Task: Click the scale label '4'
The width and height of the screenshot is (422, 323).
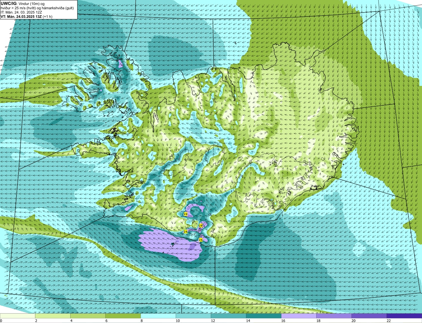Action: click(x=71, y=321)
